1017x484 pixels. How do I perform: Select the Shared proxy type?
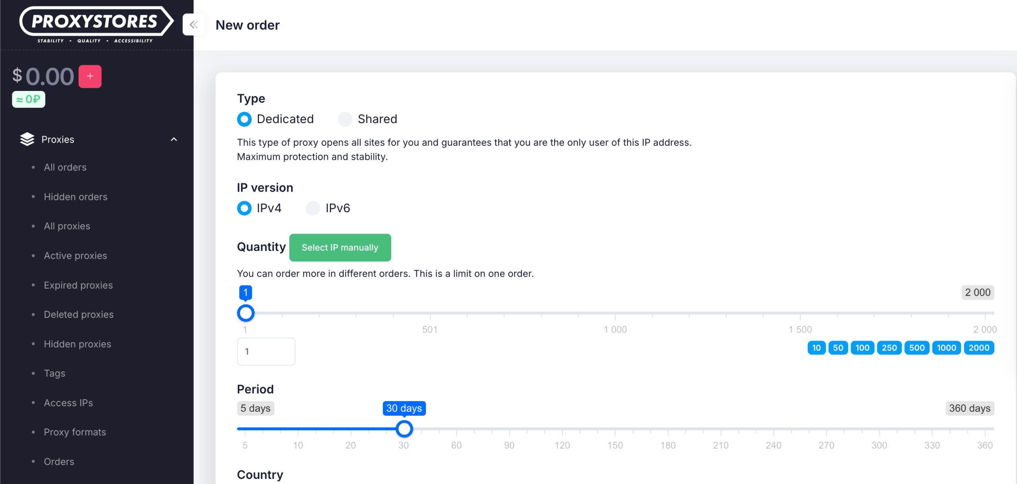pos(345,119)
